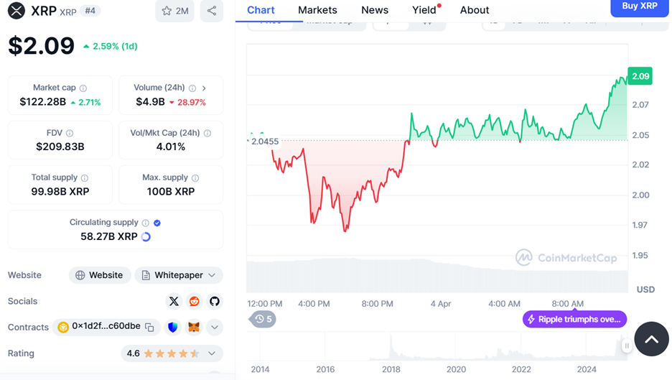Show Circulating supply info icon
672x380 pixels.
click(x=146, y=223)
